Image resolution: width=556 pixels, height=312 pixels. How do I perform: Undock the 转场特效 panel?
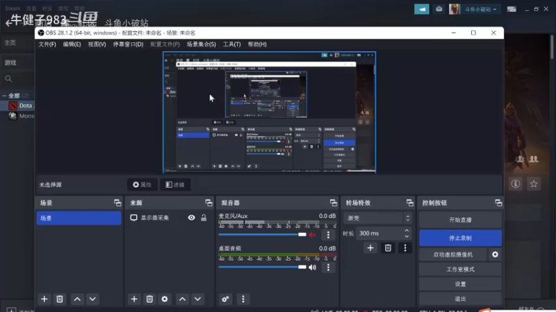(409, 202)
